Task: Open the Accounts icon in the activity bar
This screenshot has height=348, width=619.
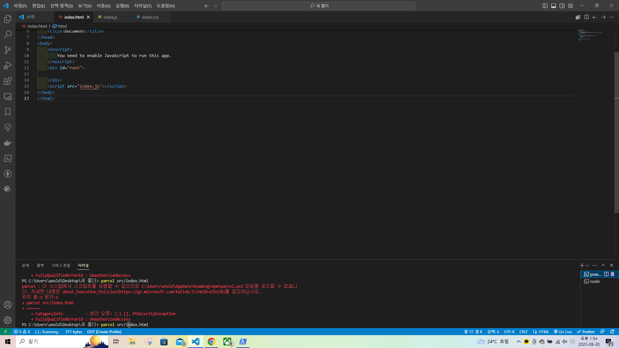Action: pyautogui.click(x=8, y=305)
